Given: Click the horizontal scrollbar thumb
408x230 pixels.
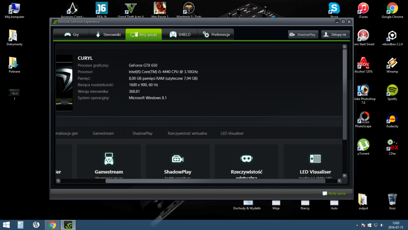Looking at the screenshot, I should (x=215, y=181).
